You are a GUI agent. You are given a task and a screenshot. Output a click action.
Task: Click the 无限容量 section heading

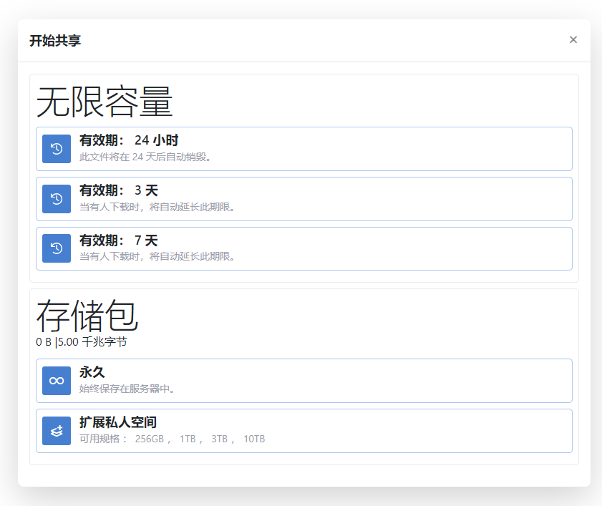click(104, 102)
